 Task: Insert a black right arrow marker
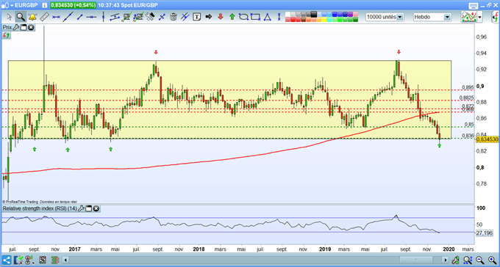(x=209, y=17)
